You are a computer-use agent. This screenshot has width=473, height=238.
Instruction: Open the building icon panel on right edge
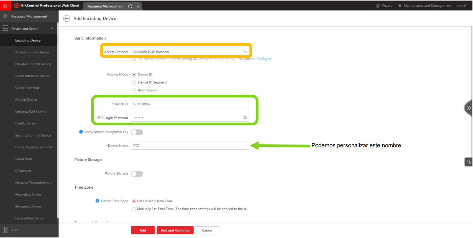(x=469, y=162)
